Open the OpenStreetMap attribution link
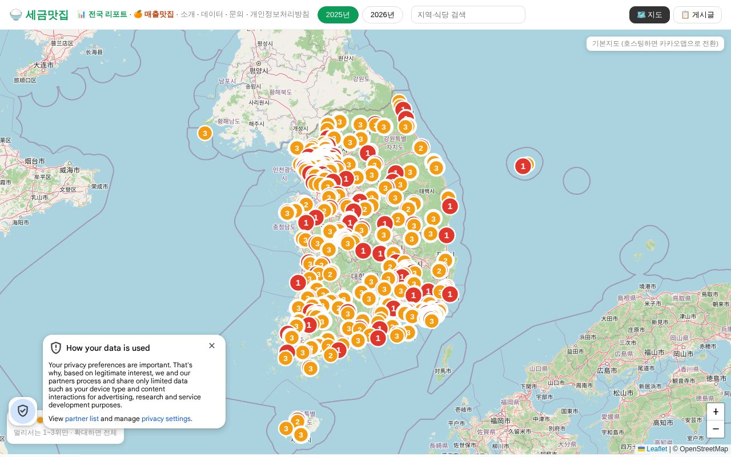This screenshot has width=731, height=457. (704, 449)
